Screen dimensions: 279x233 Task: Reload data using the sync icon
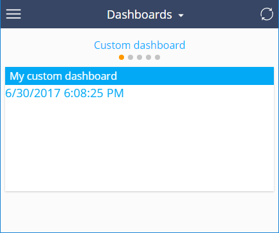point(267,14)
